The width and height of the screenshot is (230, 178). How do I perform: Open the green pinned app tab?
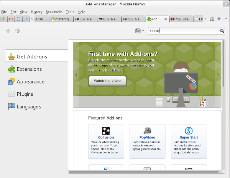pyautogui.click(x=3, y=19)
